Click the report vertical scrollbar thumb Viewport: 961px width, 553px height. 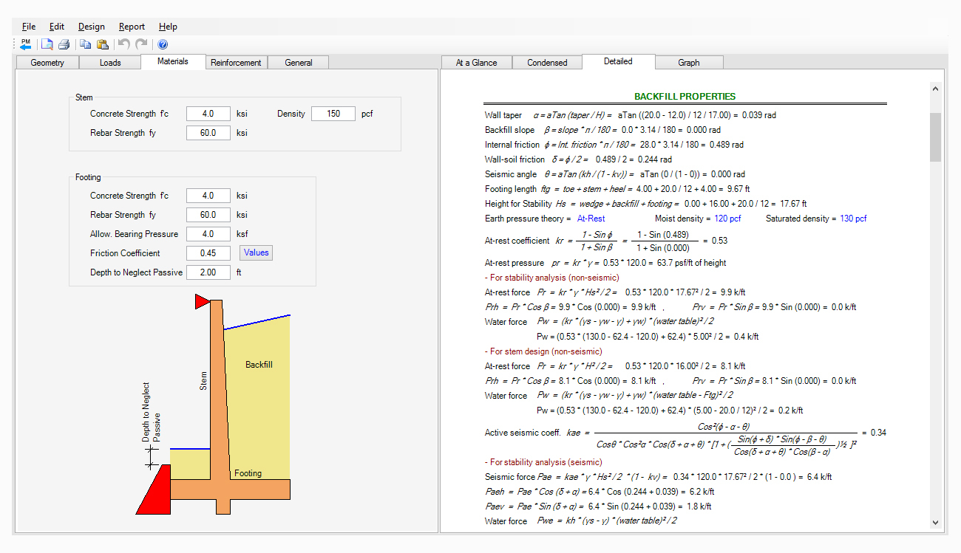(x=935, y=137)
